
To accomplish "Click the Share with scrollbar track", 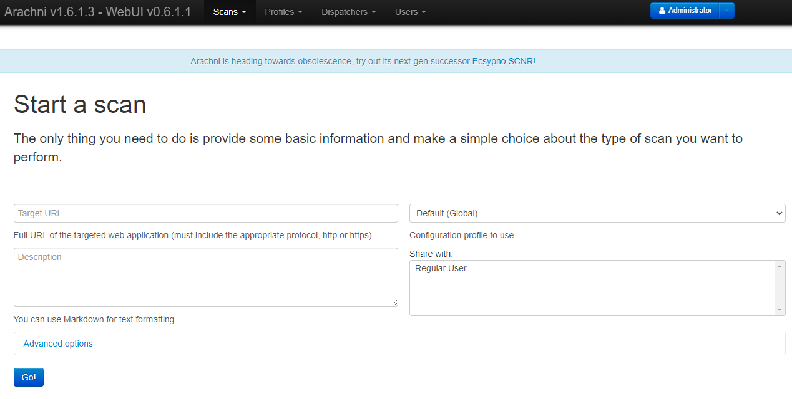I will point(780,288).
